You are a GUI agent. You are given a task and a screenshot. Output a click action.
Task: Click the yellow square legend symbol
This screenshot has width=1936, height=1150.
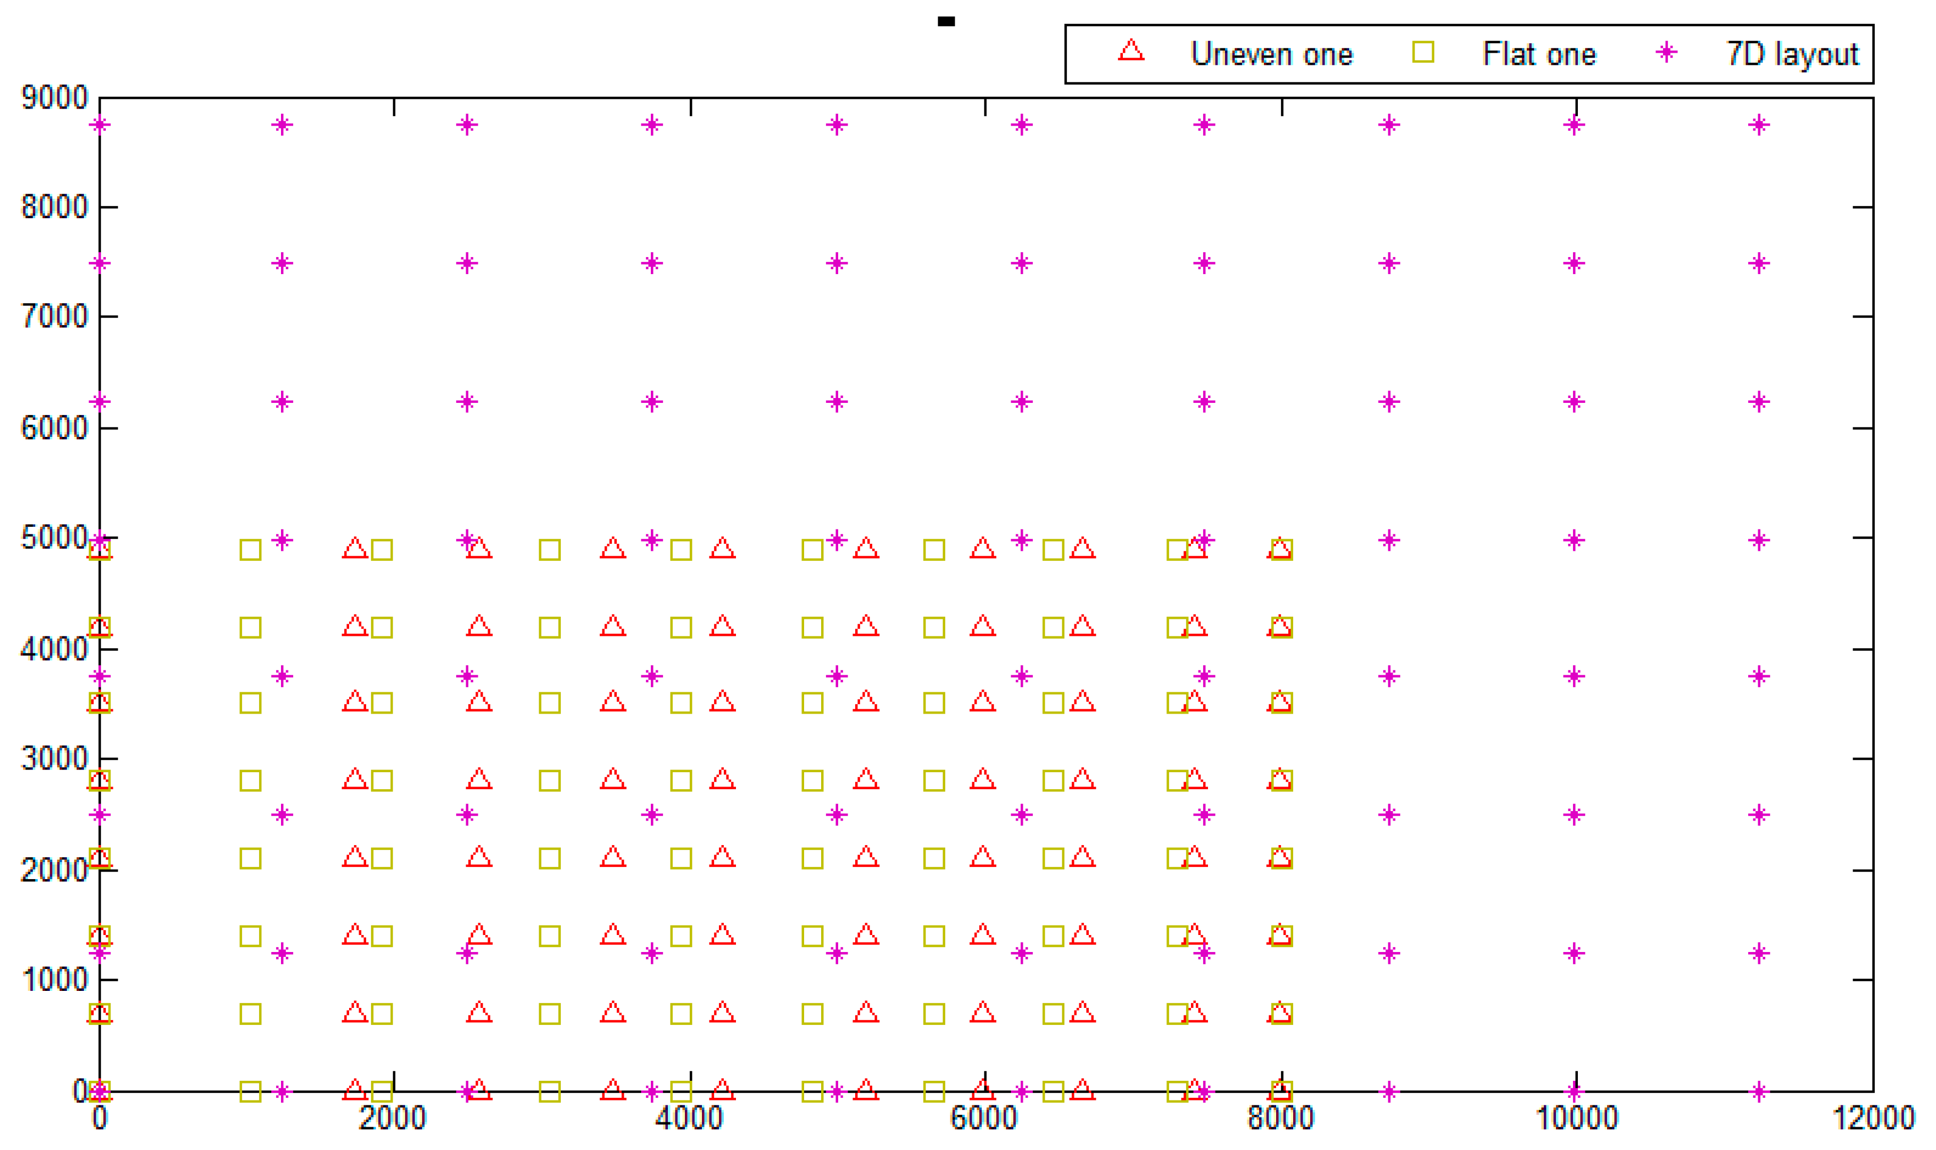[x=1422, y=52]
